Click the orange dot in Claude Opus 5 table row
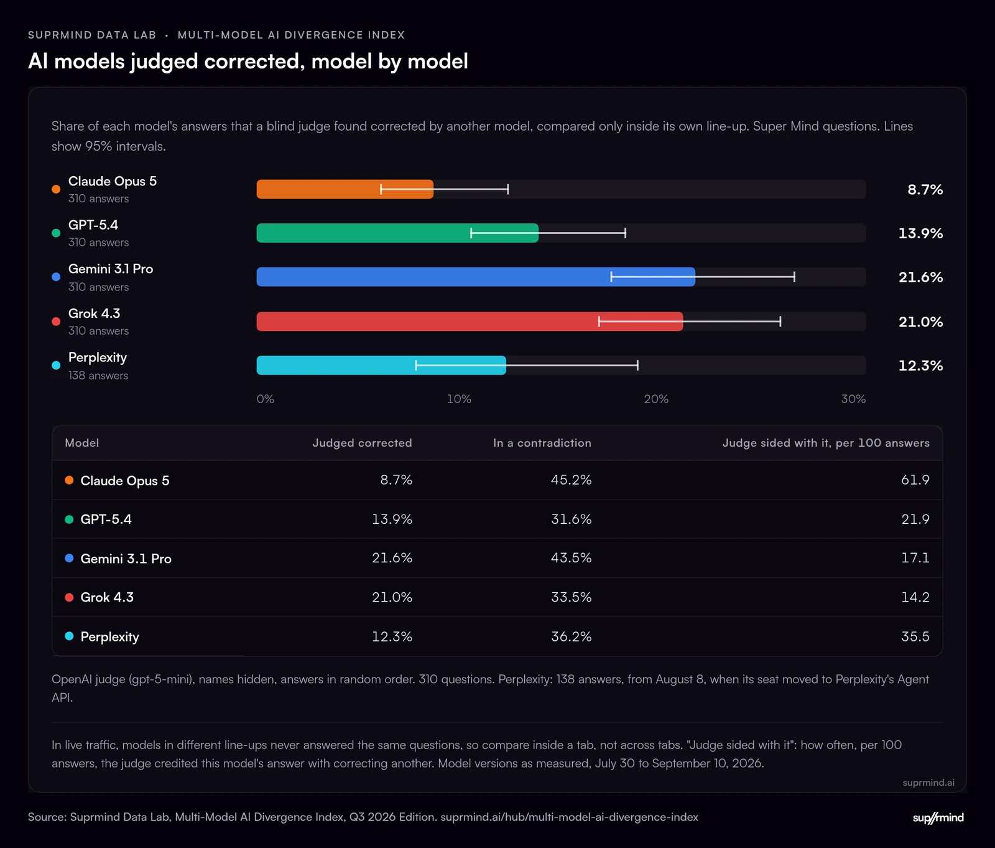This screenshot has height=848, width=995. tap(69, 480)
